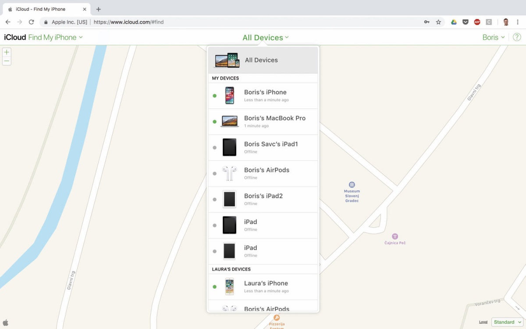
Task: Click the LAURA'S DEVICES section header
Action: (x=231, y=269)
